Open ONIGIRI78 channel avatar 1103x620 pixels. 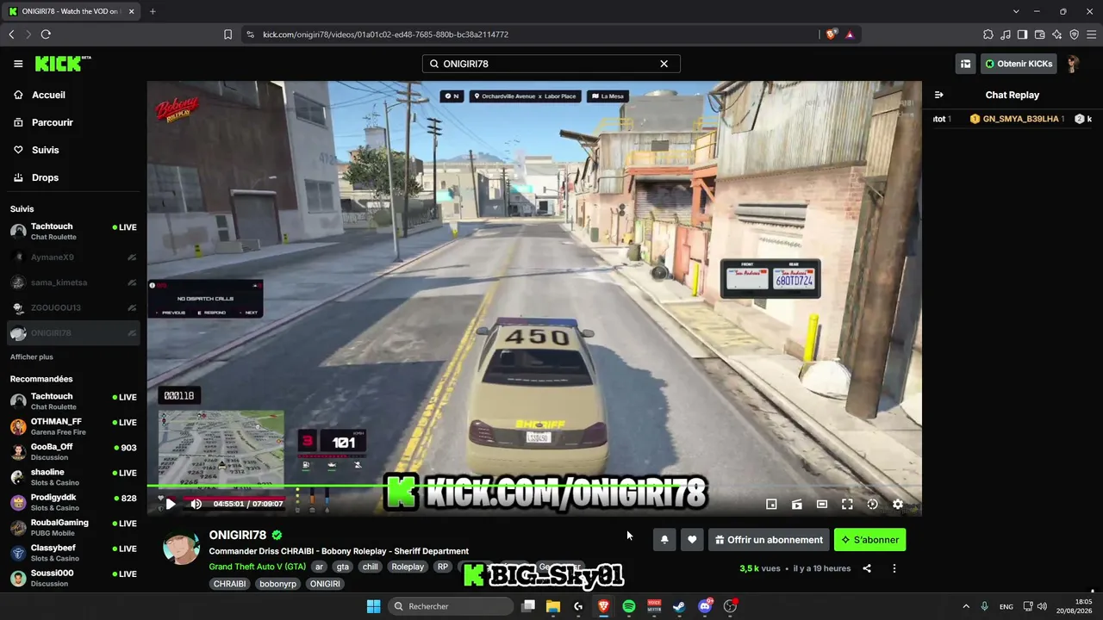[x=182, y=548]
